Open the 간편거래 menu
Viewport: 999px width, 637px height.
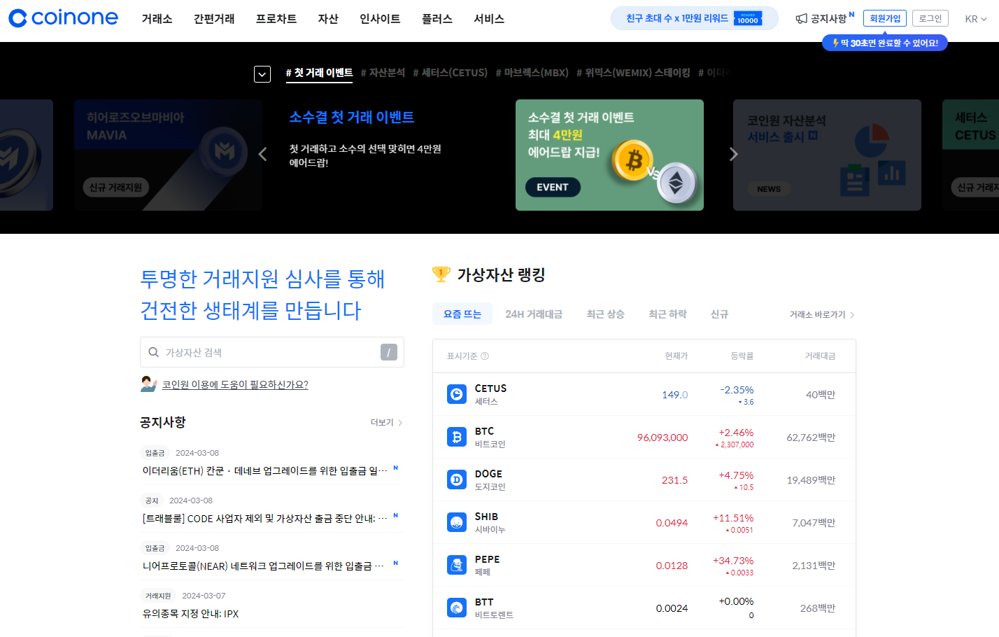(214, 19)
